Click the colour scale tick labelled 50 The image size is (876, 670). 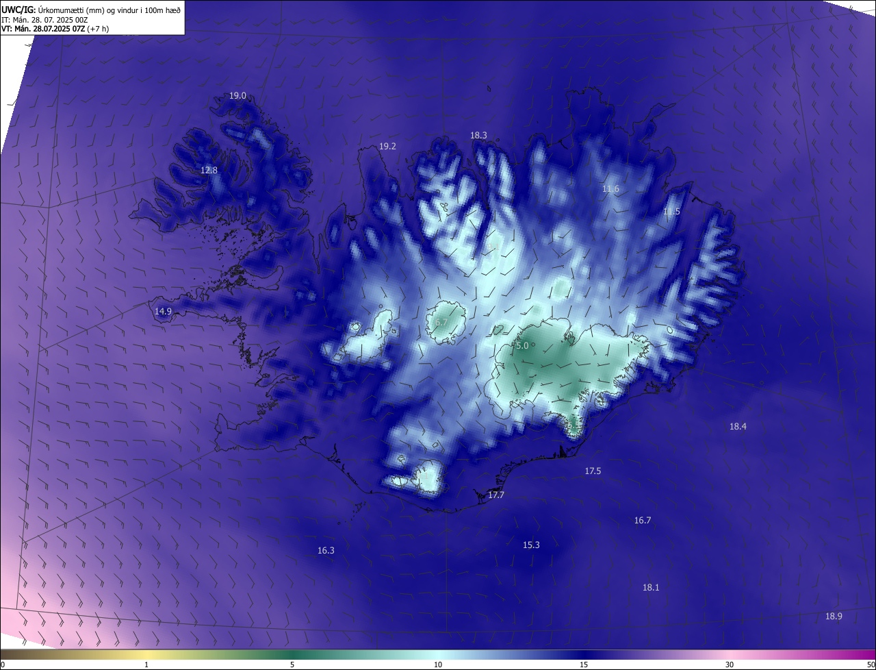[871, 665]
